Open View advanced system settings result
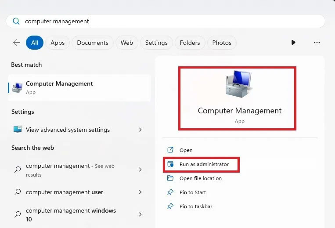This screenshot has height=228, width=335. 68,130
